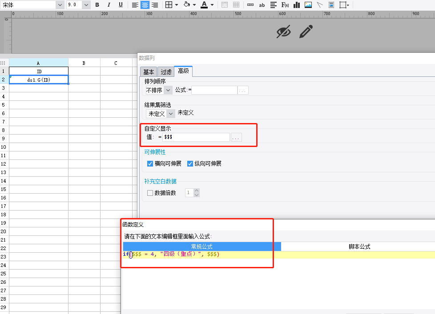Viewport: 435px width, 314px height.
Task: Open borders style dropdown arrow
Action: (x=177, y=5)
